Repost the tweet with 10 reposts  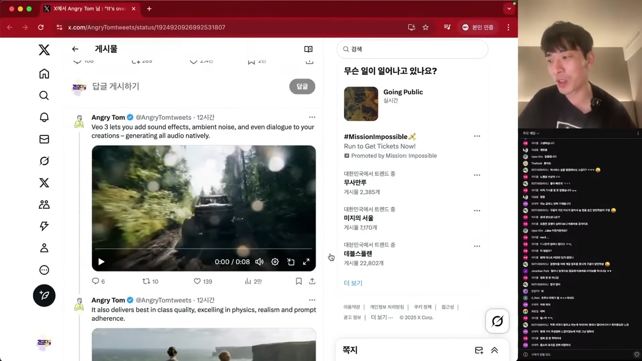[150, 281]
